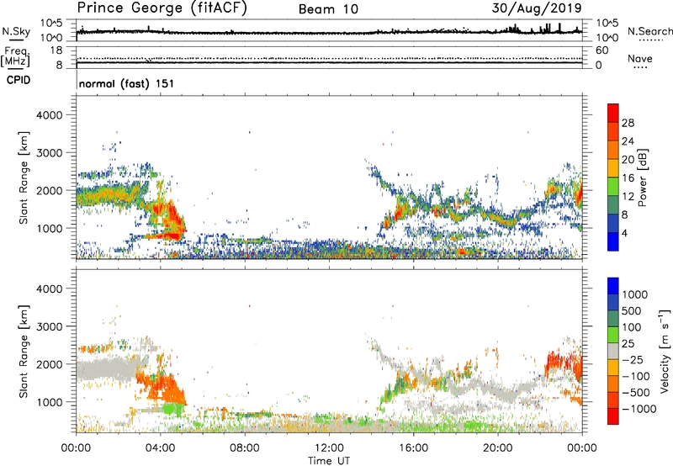673x466 pixels.
Task: Click the '500' velocity color bar label
Action: [632, 311]
